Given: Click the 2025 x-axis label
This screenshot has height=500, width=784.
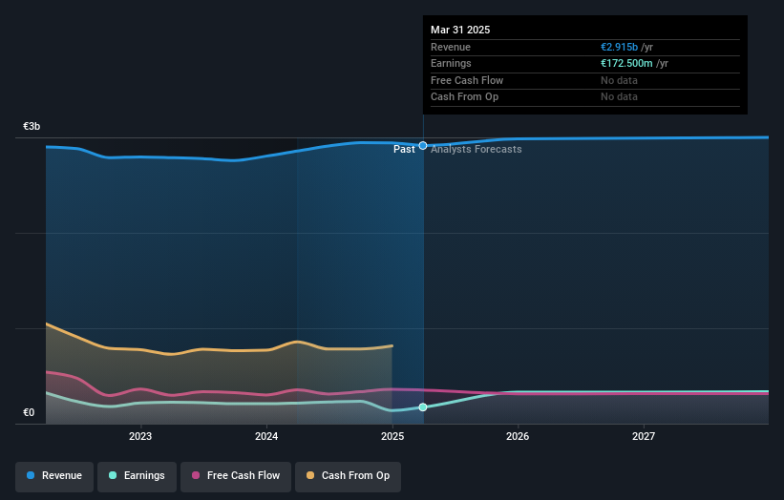Looking at the screenshot, I should click(392, 437).
